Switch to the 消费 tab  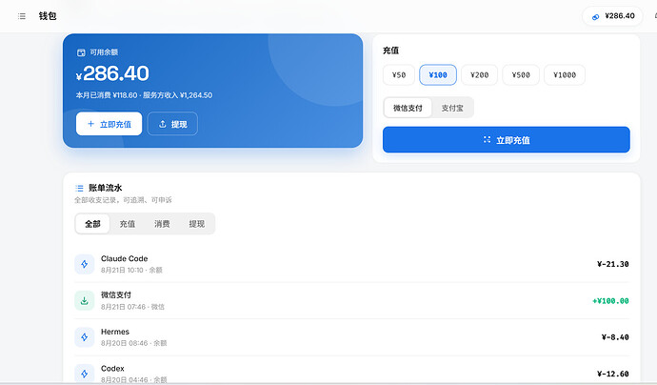click(162, 224)
